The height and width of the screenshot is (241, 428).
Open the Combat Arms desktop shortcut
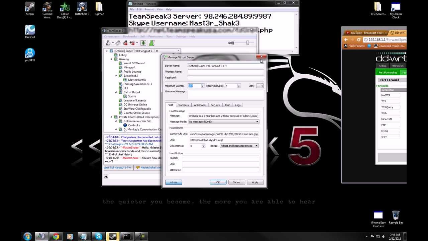pos(47,10)
